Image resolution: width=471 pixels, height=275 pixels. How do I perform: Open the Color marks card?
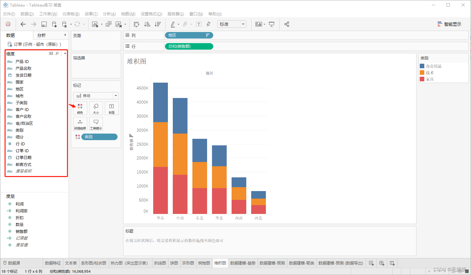(80, 108)
